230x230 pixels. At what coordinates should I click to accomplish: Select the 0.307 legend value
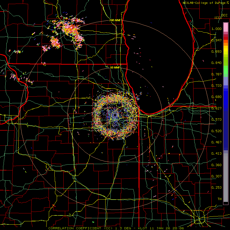(x=216, y=176)
